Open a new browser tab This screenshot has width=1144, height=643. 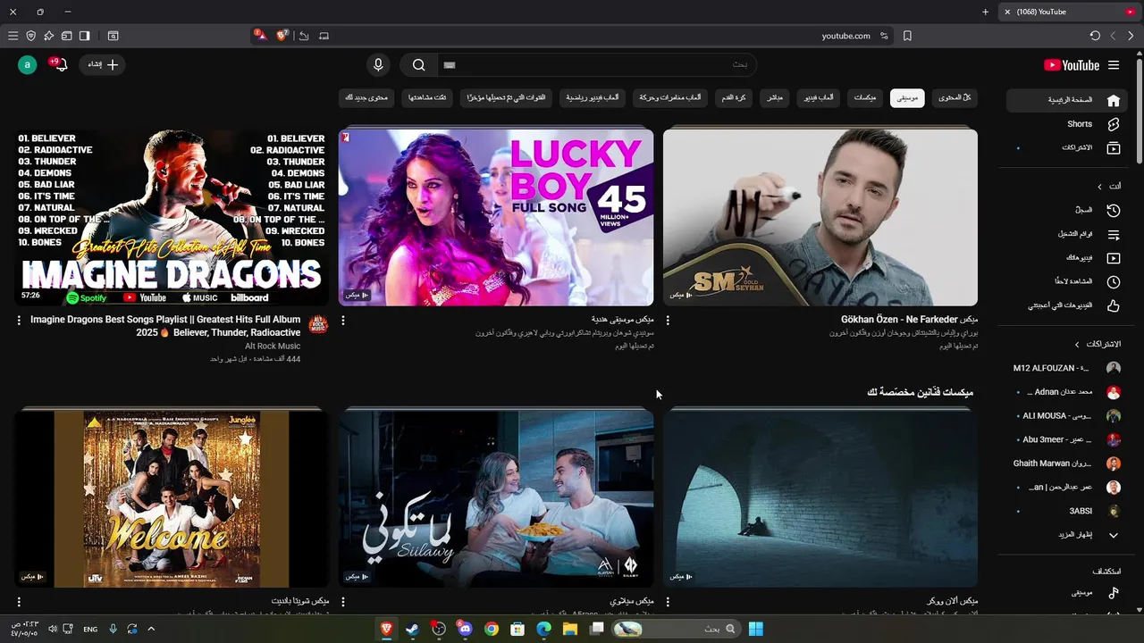point(985,12)
